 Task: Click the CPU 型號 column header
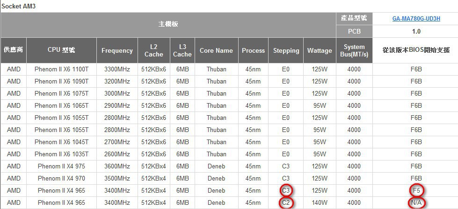[61, 50]
